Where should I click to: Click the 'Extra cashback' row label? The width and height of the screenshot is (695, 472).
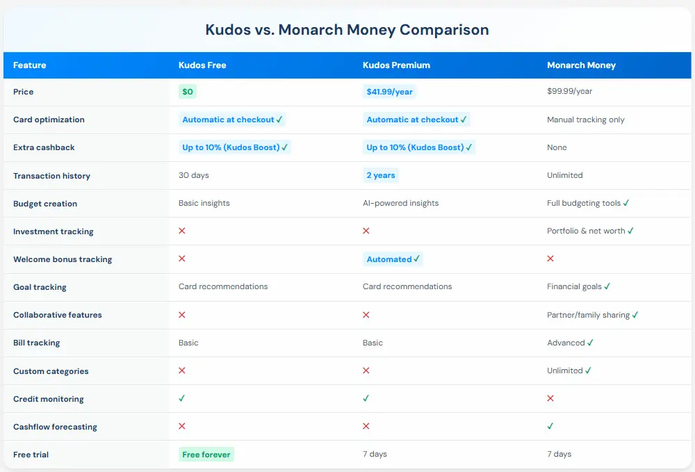(x=44, y=147)
